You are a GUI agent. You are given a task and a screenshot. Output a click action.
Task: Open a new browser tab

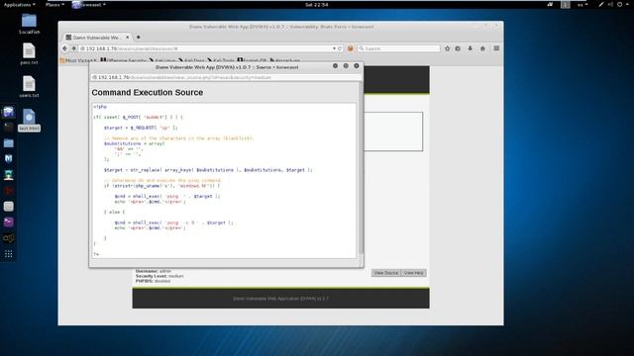click(x=139, y=38)
